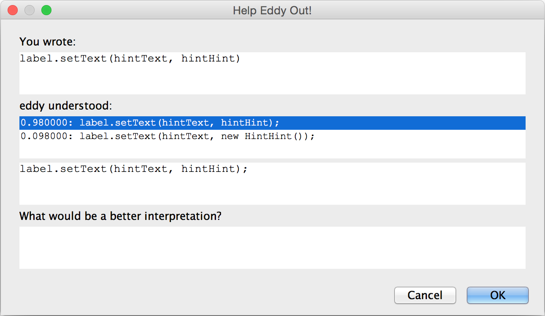Click the 0.980000 probability value

(x=46, y=123)
